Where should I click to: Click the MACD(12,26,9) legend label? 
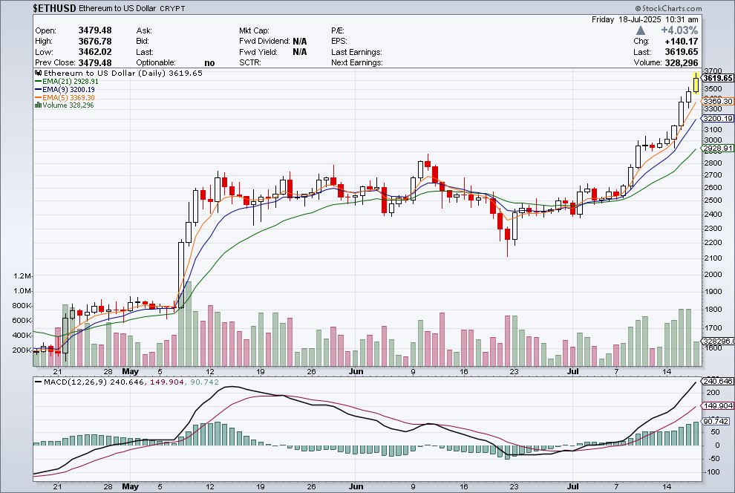tap(76, 382)
